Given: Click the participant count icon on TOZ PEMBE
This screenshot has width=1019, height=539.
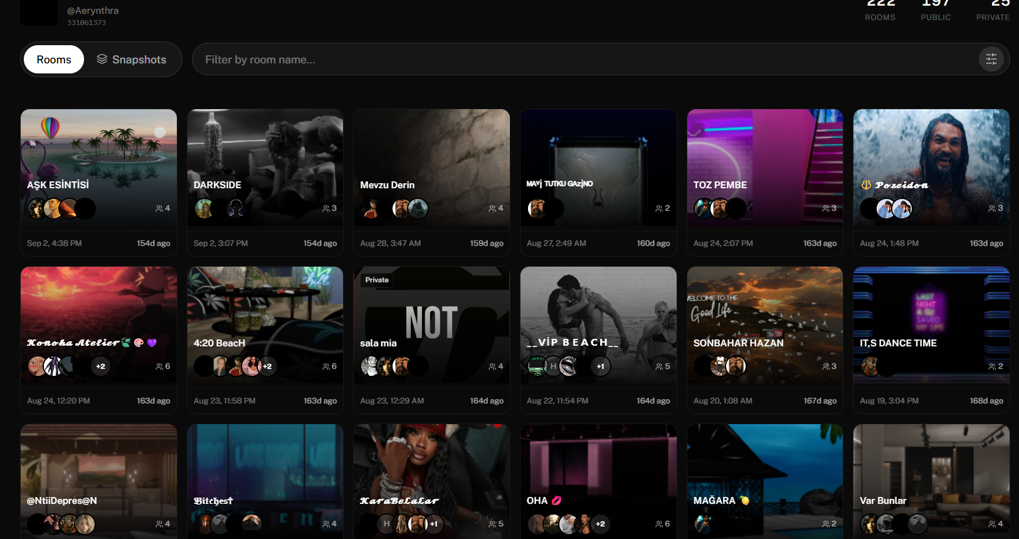Looking at the screenshot, I should click(x=826, y=208).
